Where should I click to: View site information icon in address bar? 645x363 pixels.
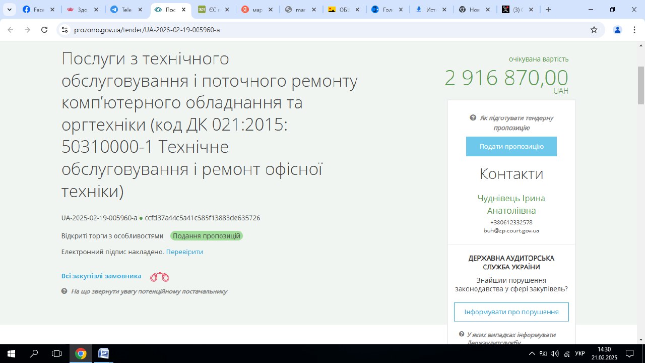pyautogui.click(x=64, y=30)
